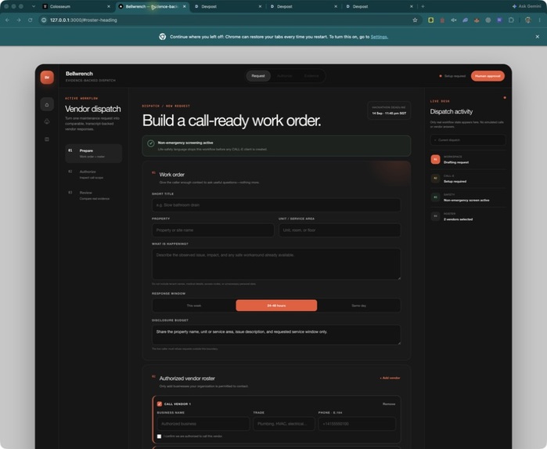Select the 24-48 hours response window

(276, 306)
